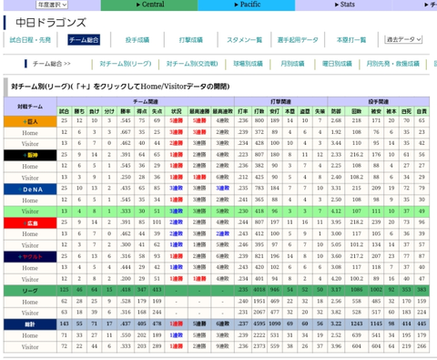The height and width of the screenshot is (360, 437).
Task: Expand the DeNA team row
Action: (x=20, y=190)
